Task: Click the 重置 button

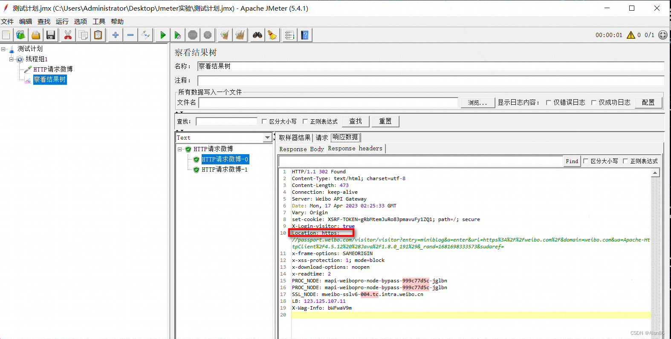Action: [385, 121]
